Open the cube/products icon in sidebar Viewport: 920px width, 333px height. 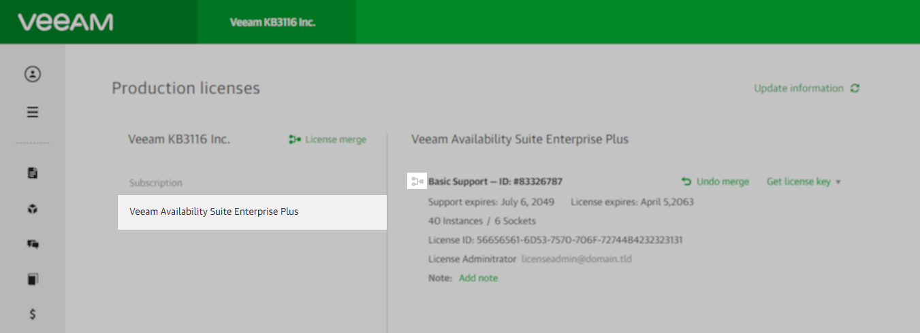coord(33,209)
